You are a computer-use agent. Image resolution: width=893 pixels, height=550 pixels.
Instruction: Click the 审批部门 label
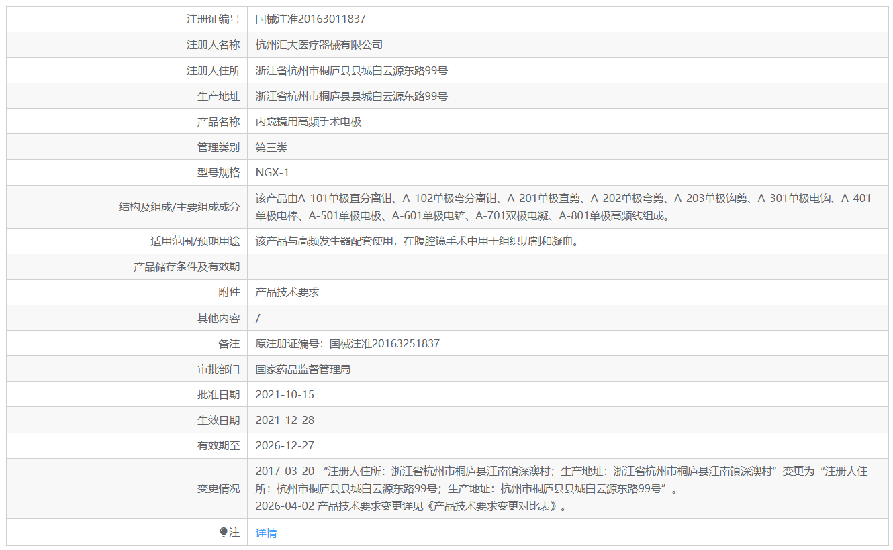(x=218, y=369)
